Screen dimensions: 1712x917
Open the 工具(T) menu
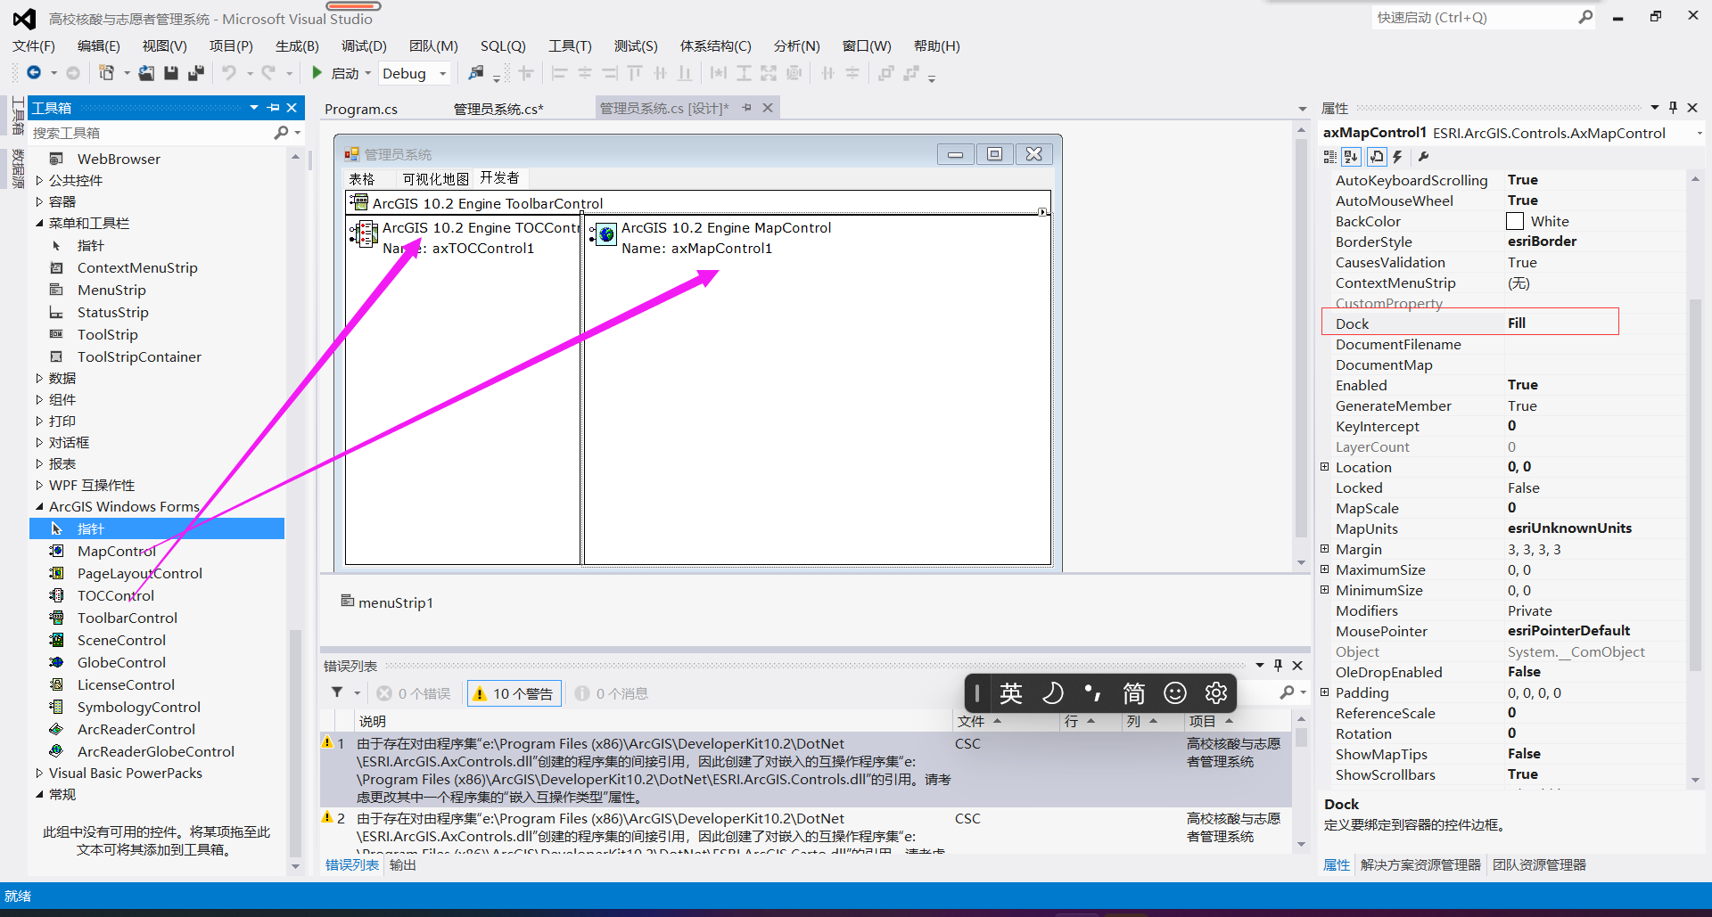pyautogui.click(x=570, y=46)
